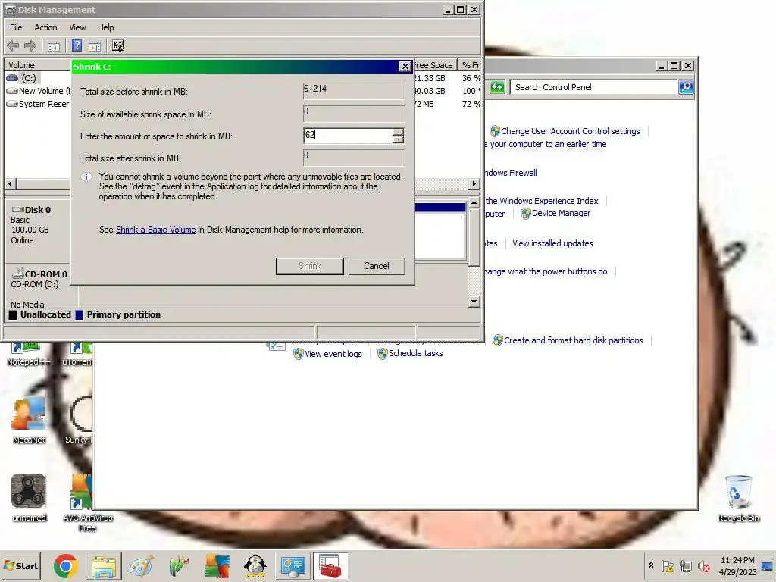Open Windows Explorer folder from the taskbar

[103, 566]
